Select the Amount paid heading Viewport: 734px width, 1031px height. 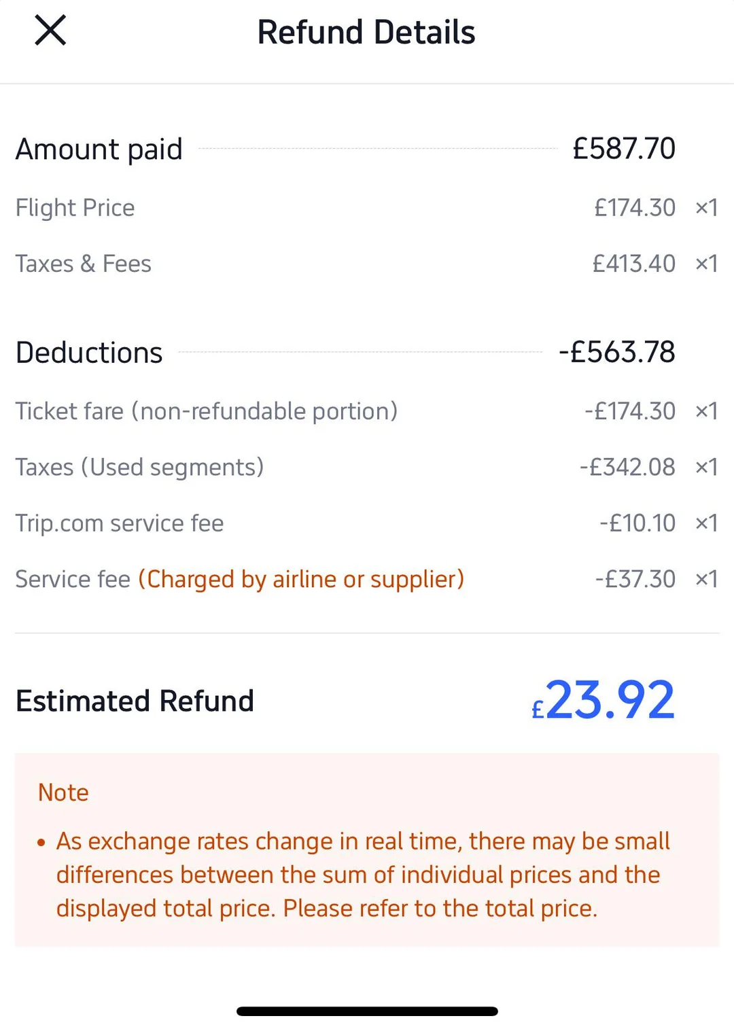tap(99, 149)
